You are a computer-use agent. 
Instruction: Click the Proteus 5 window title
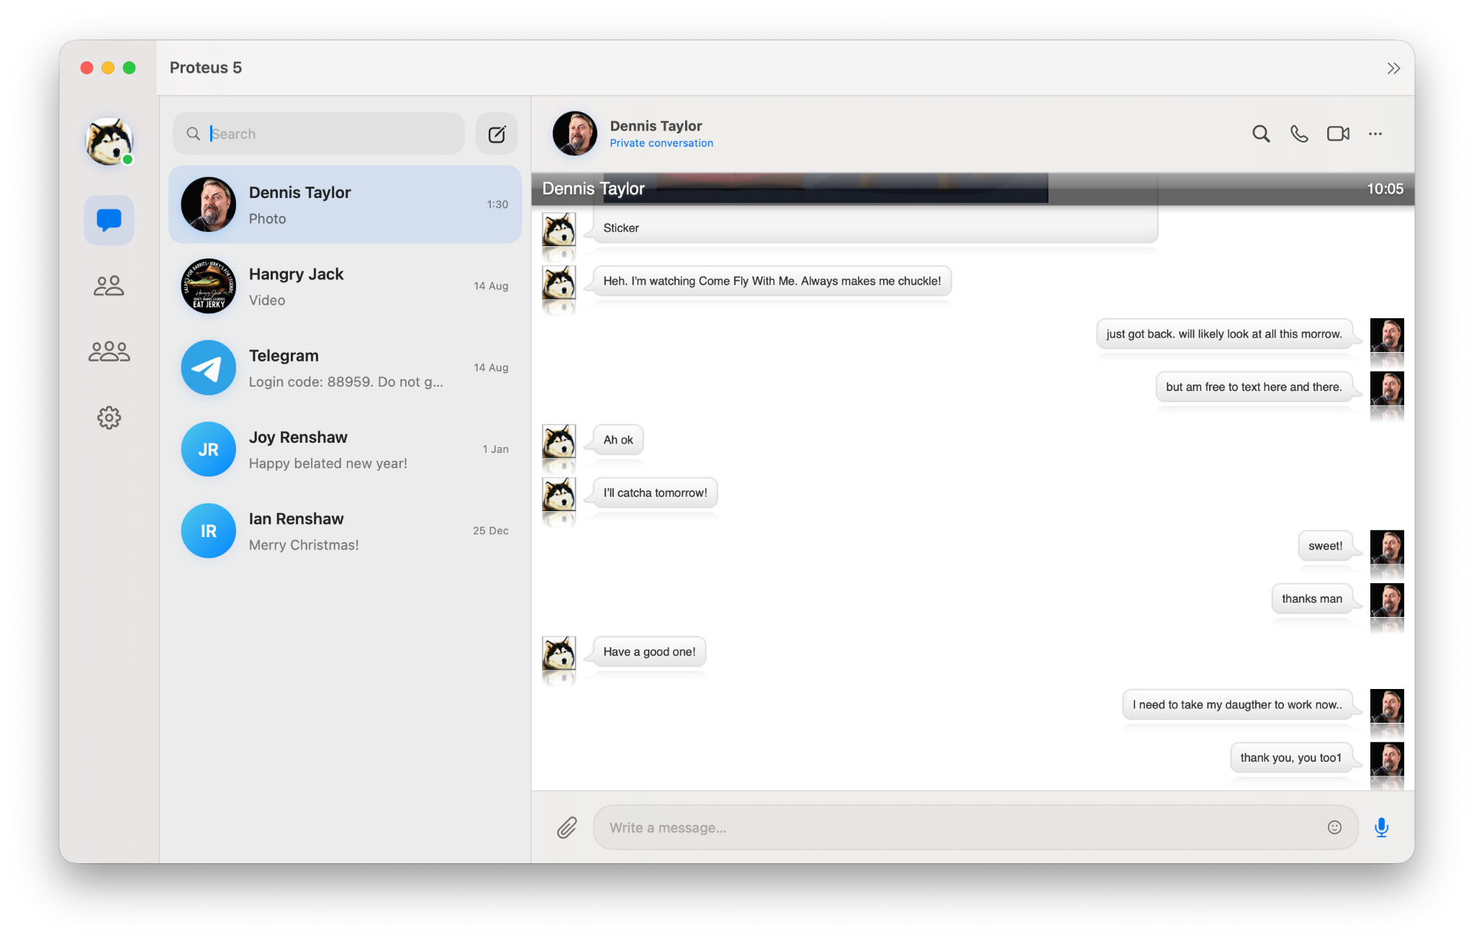(x=206, y=68)
